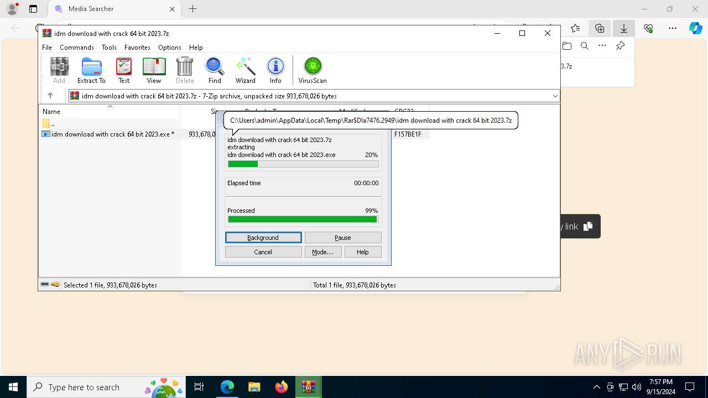
Task: Click the Background button in extraction dialog
Action: (x=263, y=238)
